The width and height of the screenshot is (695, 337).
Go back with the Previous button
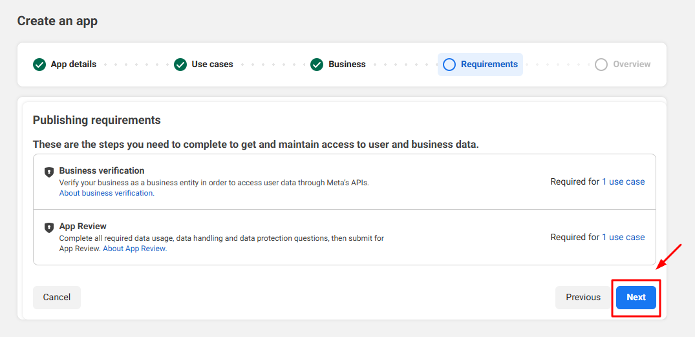(583, 298)
